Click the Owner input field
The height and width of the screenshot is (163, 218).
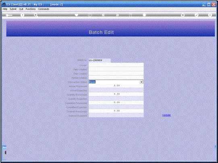(116, 65)
